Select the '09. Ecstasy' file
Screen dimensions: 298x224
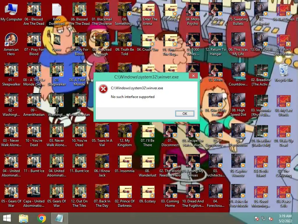148,194
